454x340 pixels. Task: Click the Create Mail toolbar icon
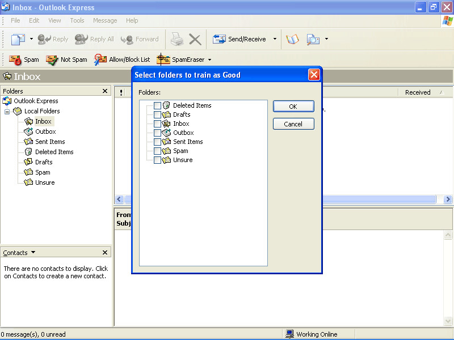(x=18, y=39)
